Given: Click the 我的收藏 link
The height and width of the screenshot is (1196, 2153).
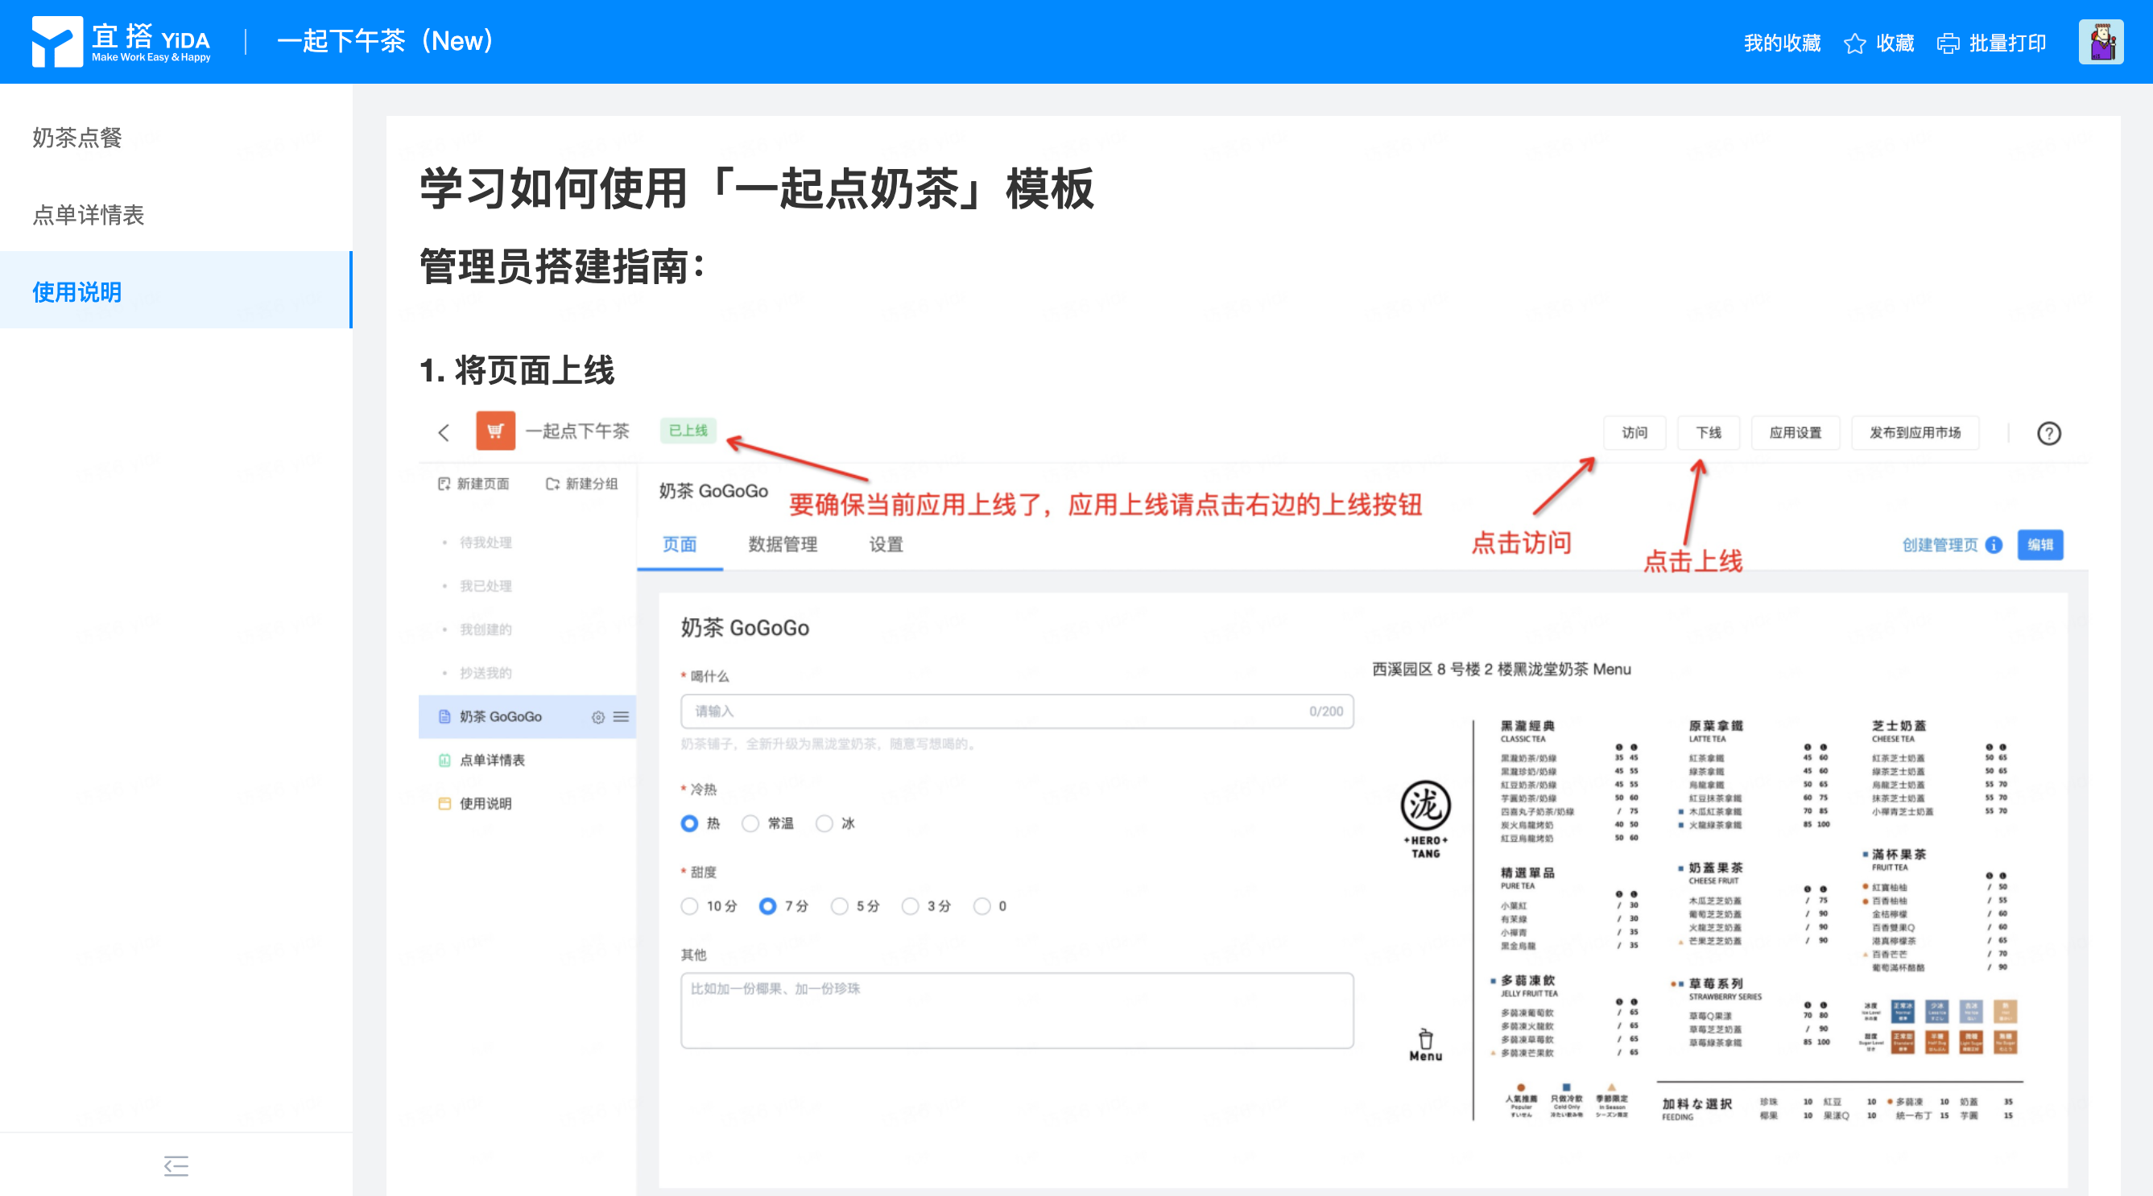Looking at the screenshot, I should (x=1781, y=43).
